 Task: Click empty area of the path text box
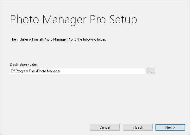(x=103, y=71)
